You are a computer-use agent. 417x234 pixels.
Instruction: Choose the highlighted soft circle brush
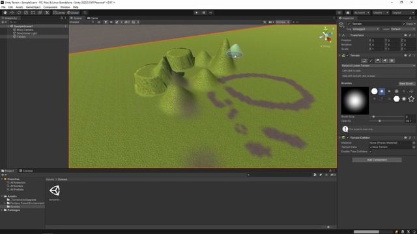click(x=382, y=91)
